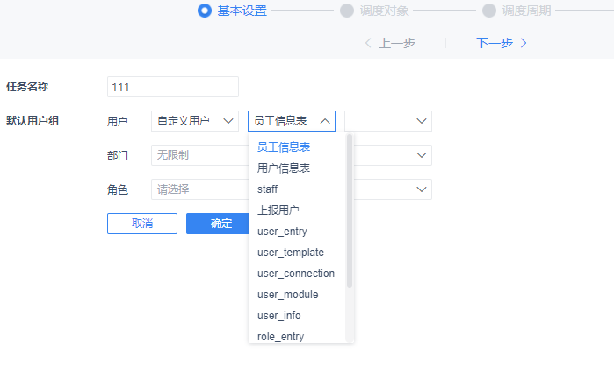Pick user_template in the dropdown list
This screenshot has height=385, width=614.
click(290, 253)
